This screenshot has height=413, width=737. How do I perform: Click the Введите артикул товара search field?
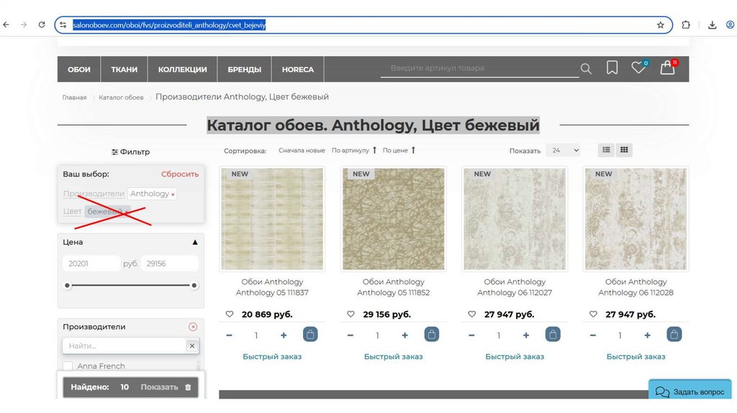pos(479,68)
